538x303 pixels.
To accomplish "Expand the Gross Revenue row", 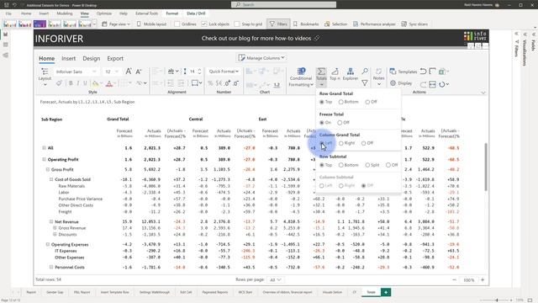I will point(55,228).
